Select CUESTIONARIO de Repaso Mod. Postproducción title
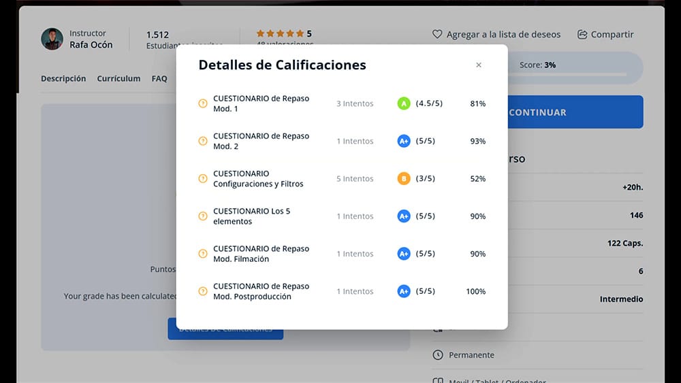This screenshot has height=383, width=681. coord(261,291)
